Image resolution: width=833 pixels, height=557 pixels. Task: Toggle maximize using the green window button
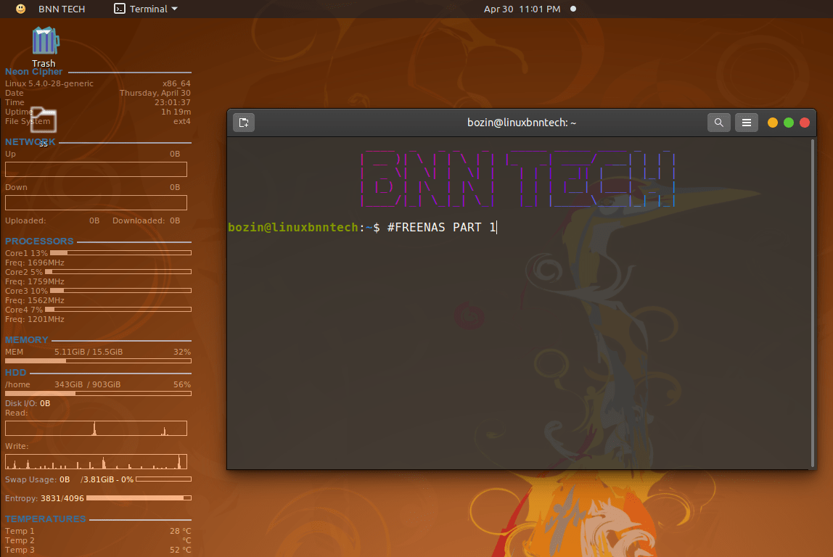pos(788,123)
